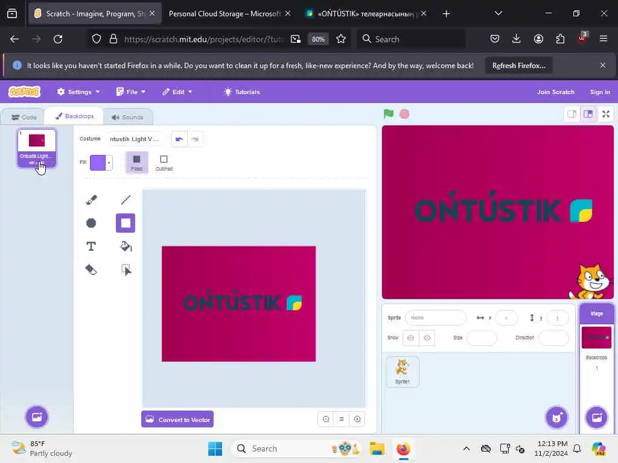Open Choose a Backdrop in stage pane
618x463 pixels.
pyautogui.click(x=597, y=417)
